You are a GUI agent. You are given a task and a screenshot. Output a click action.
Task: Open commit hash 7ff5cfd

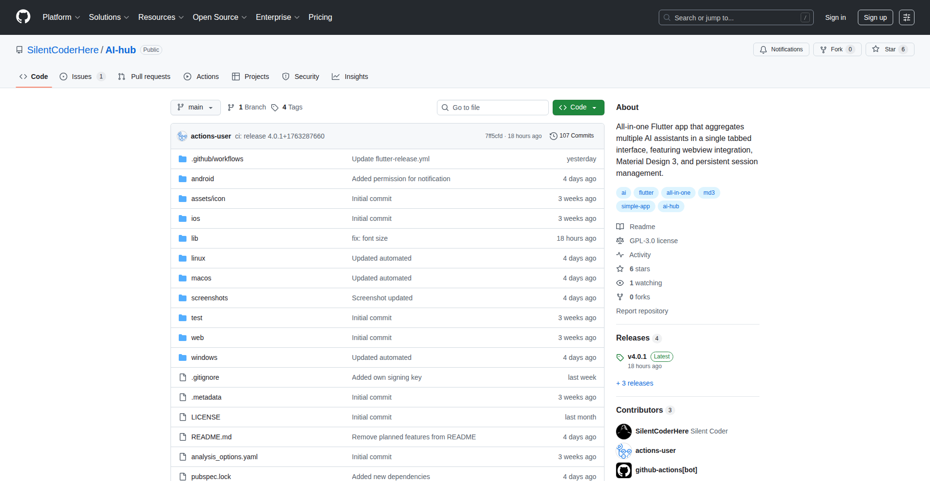tap(494, 136)
